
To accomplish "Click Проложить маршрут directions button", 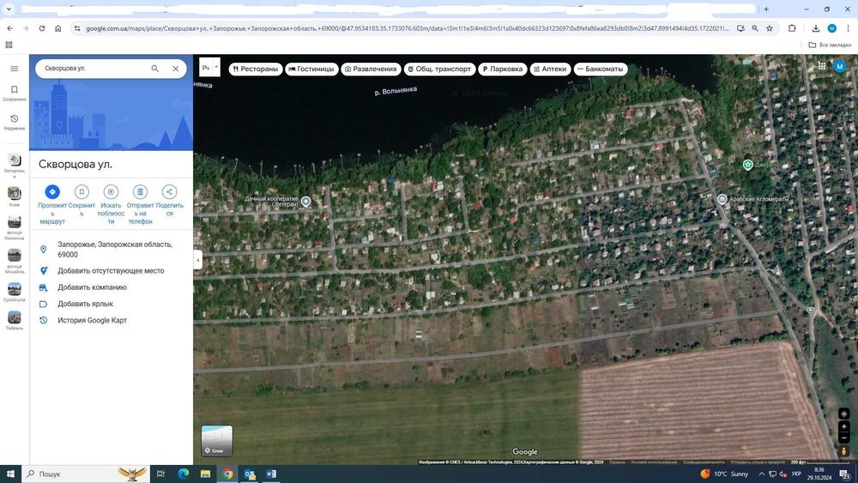I will click(52, 204).
